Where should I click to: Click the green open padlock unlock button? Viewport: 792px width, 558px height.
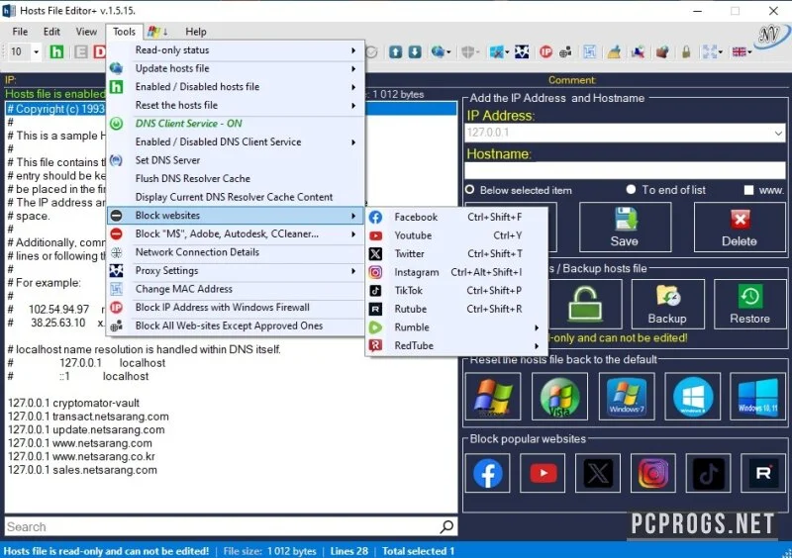coord(585,304)
